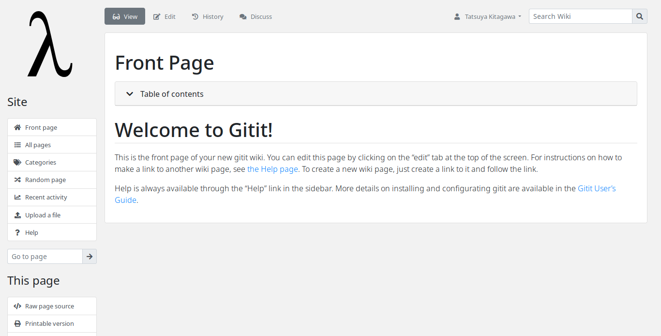
Task: Click the clock icon beside History
Action: (195, 16)
